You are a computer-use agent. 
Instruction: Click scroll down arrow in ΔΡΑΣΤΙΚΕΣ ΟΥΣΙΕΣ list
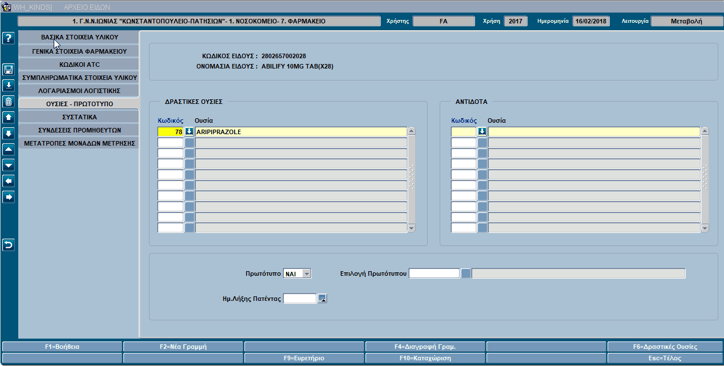tap(411, 228)
